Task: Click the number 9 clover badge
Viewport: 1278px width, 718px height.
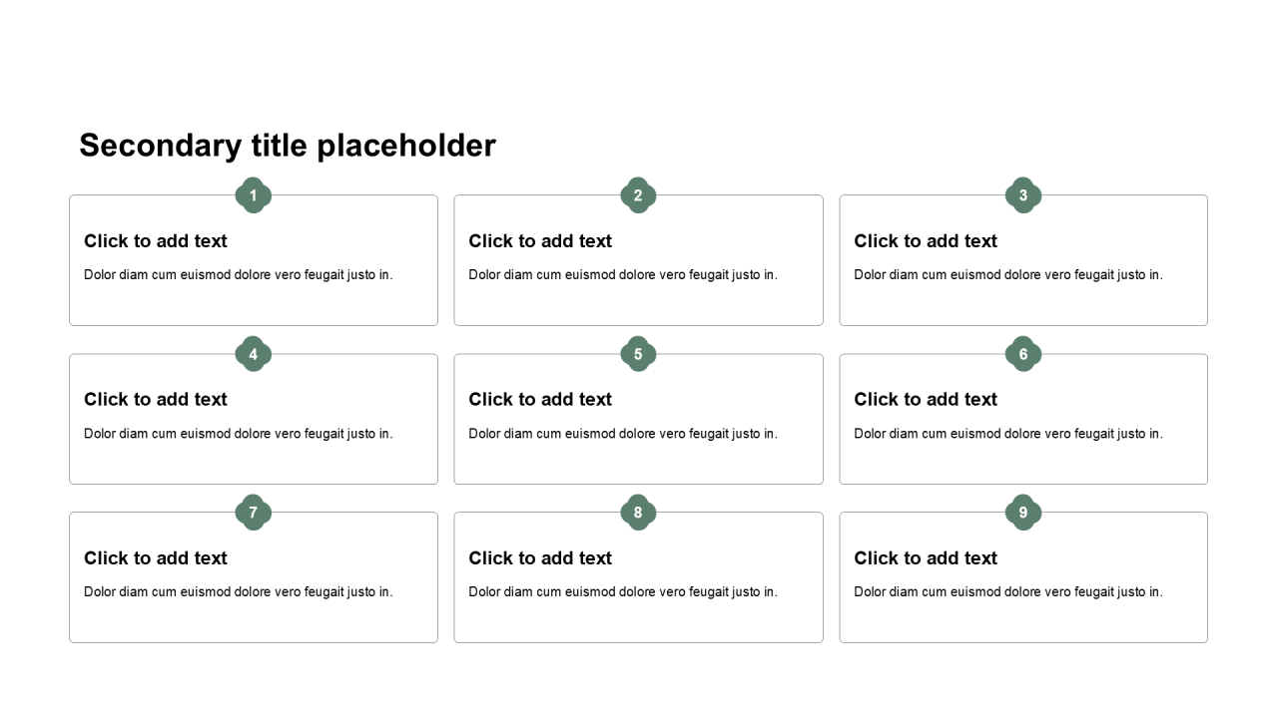Action: 1023,513
